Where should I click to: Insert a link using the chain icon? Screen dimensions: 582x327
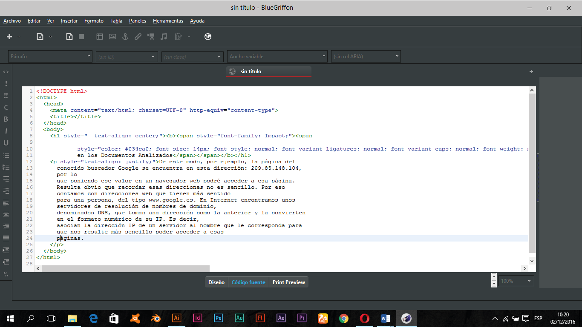coord(138,37)
